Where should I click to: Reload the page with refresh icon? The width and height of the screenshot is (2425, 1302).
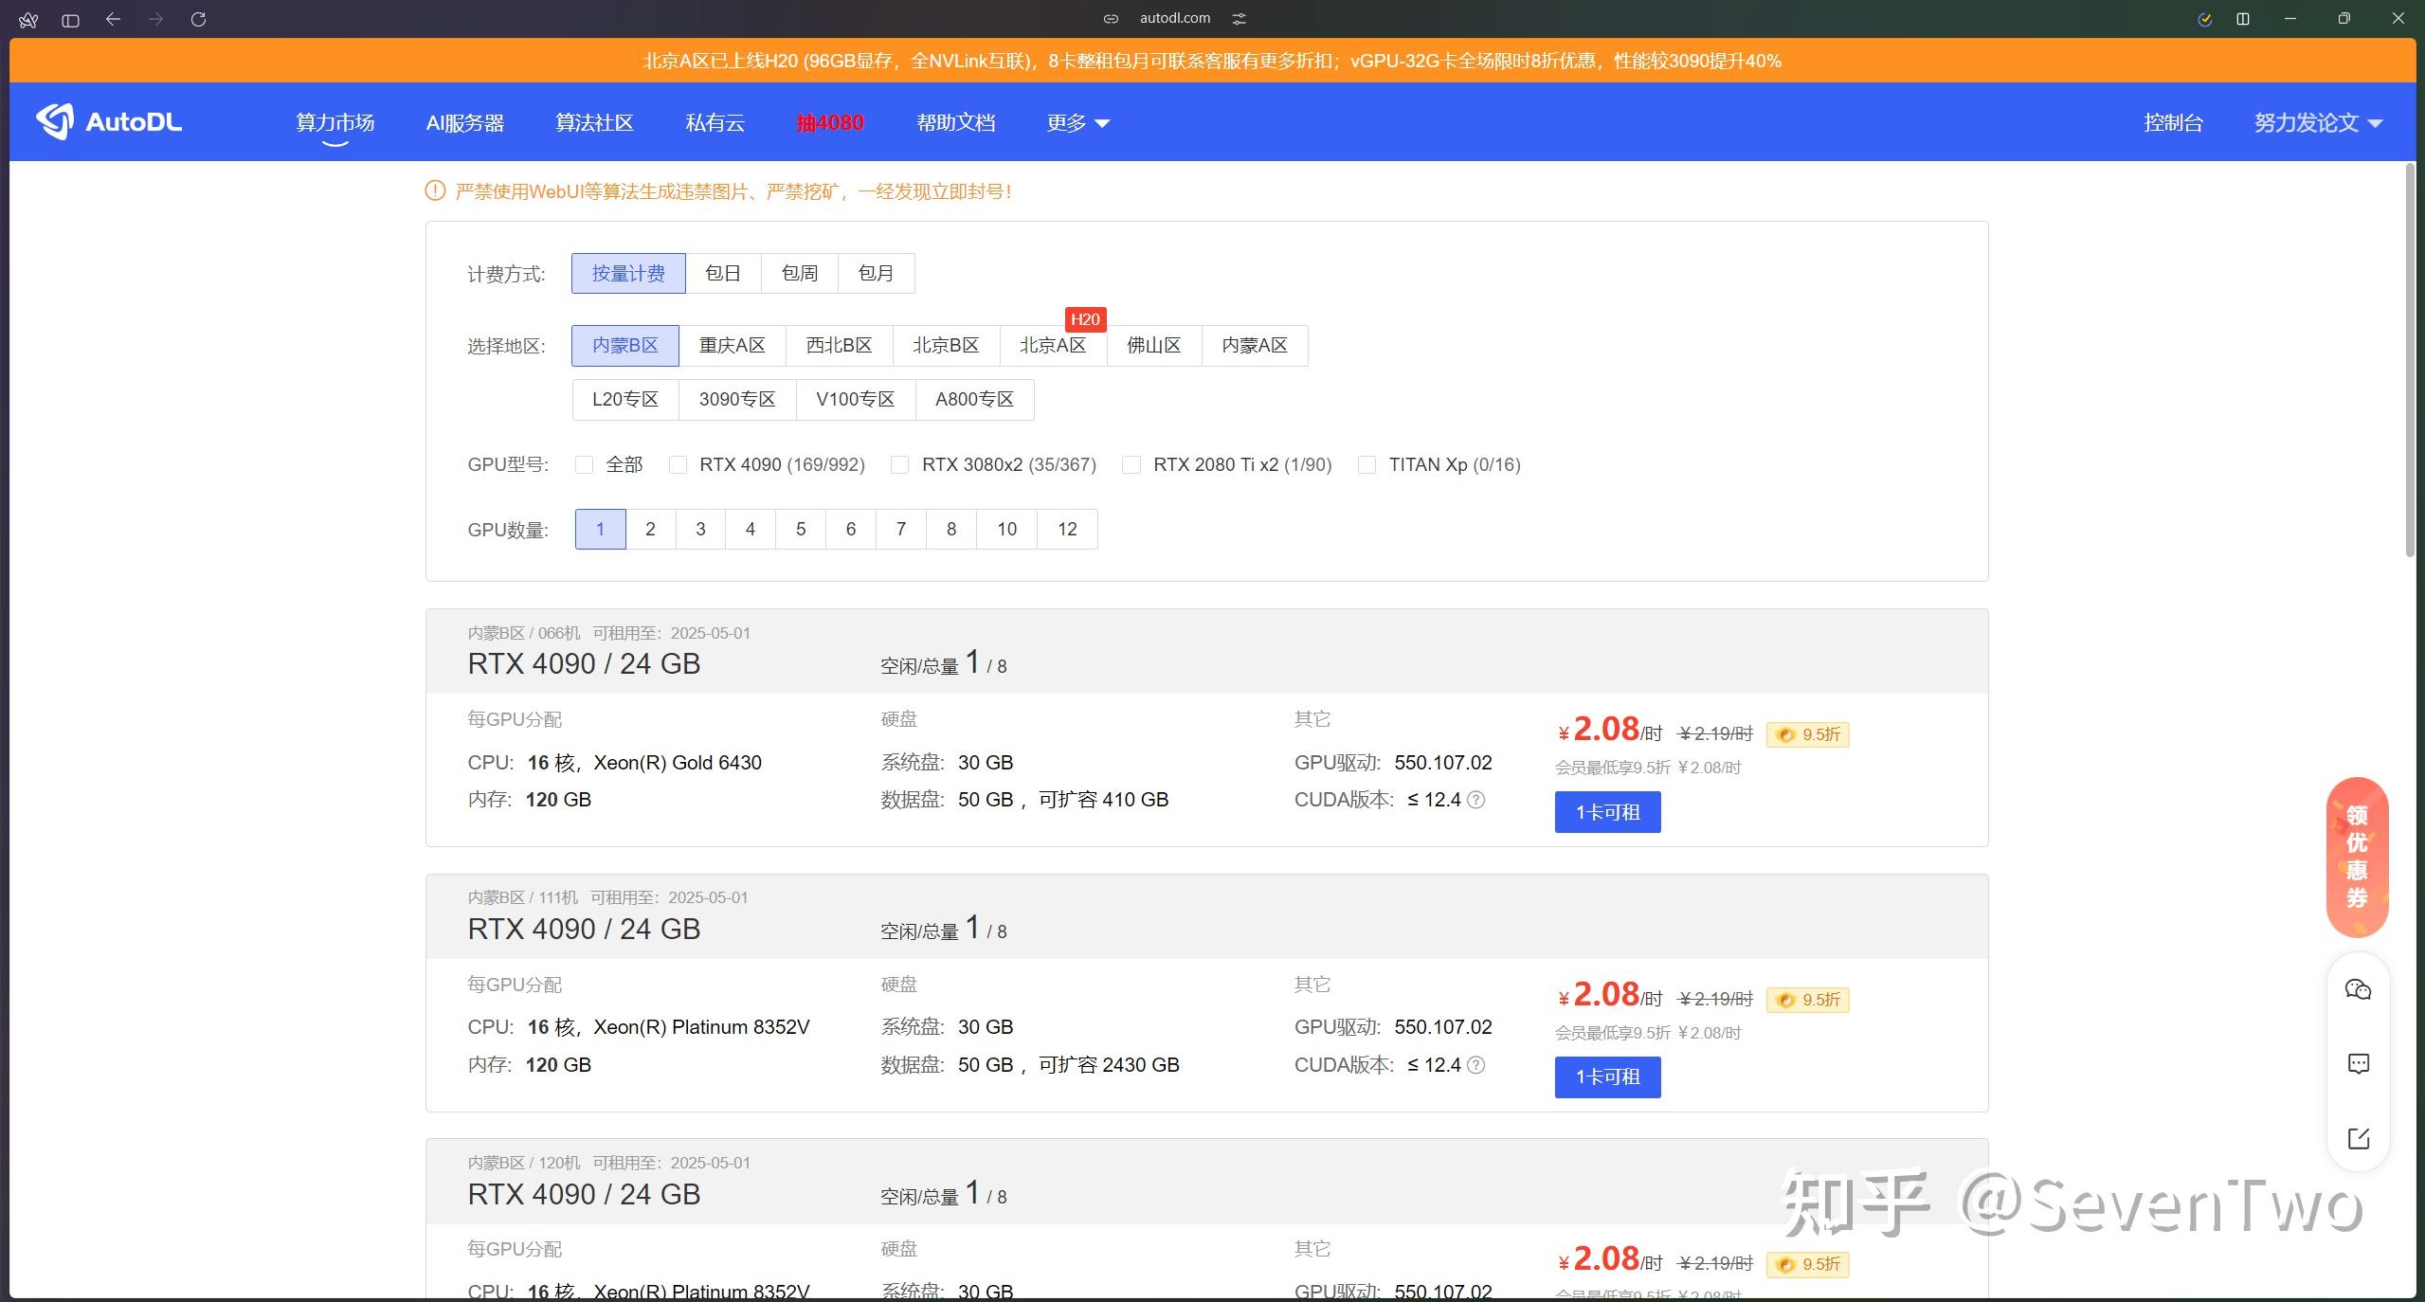pyautogui.click(x=198, y=19)
